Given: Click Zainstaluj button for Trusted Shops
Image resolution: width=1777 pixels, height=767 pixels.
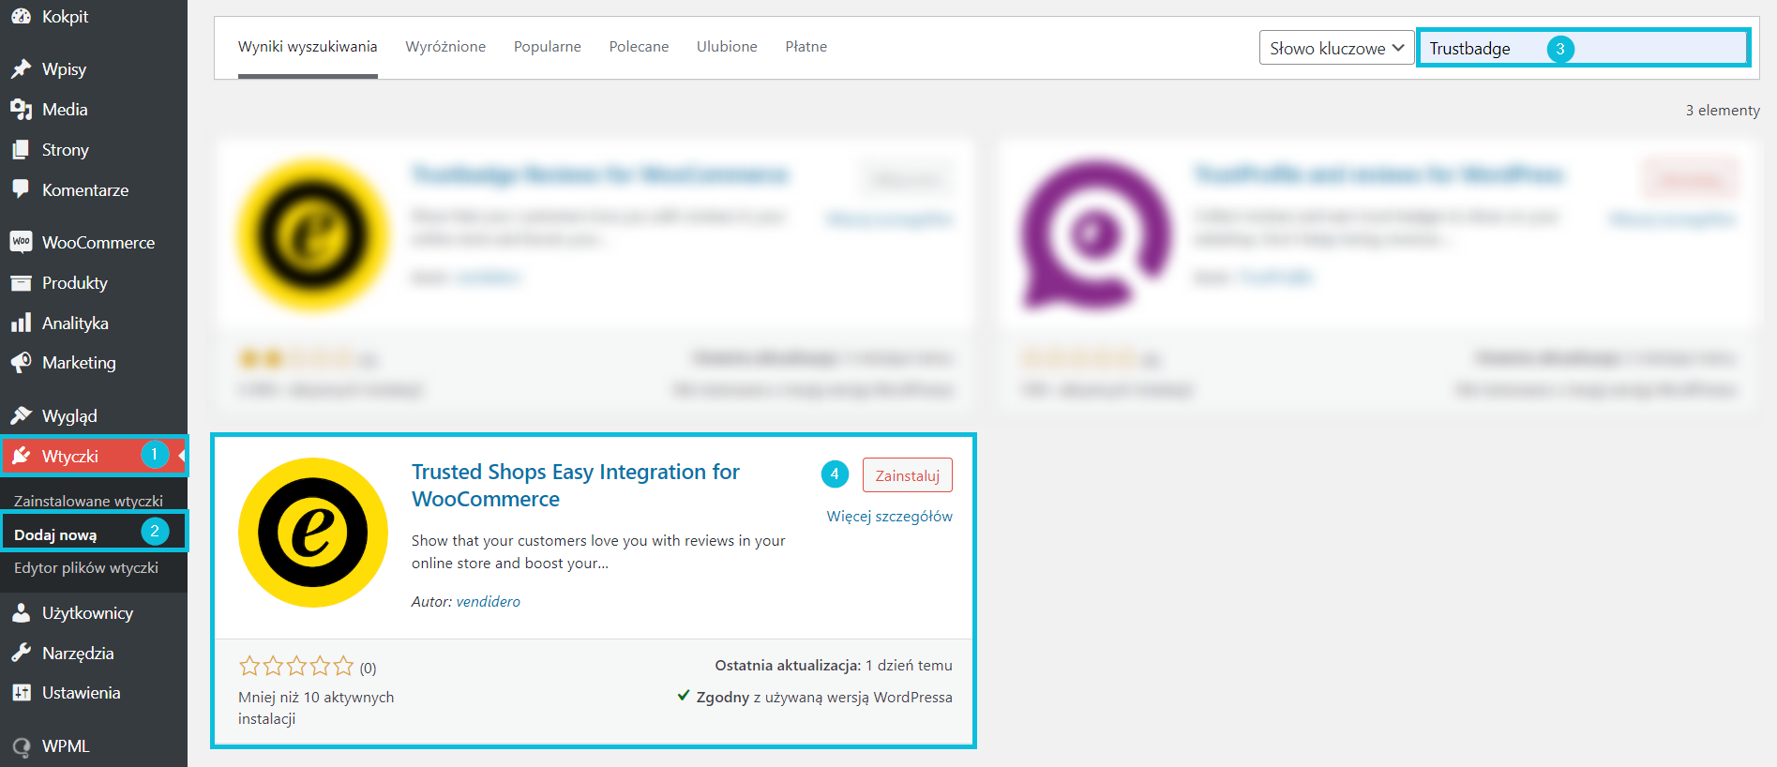Looking at the screenshot, I should 907,475.
